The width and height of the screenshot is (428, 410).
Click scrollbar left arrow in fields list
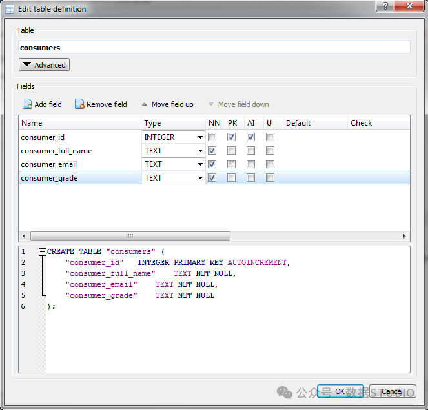[24, 236]
